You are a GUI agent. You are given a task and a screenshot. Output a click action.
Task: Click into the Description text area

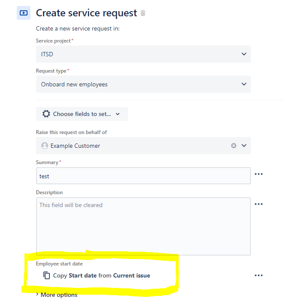click(143, 226)
